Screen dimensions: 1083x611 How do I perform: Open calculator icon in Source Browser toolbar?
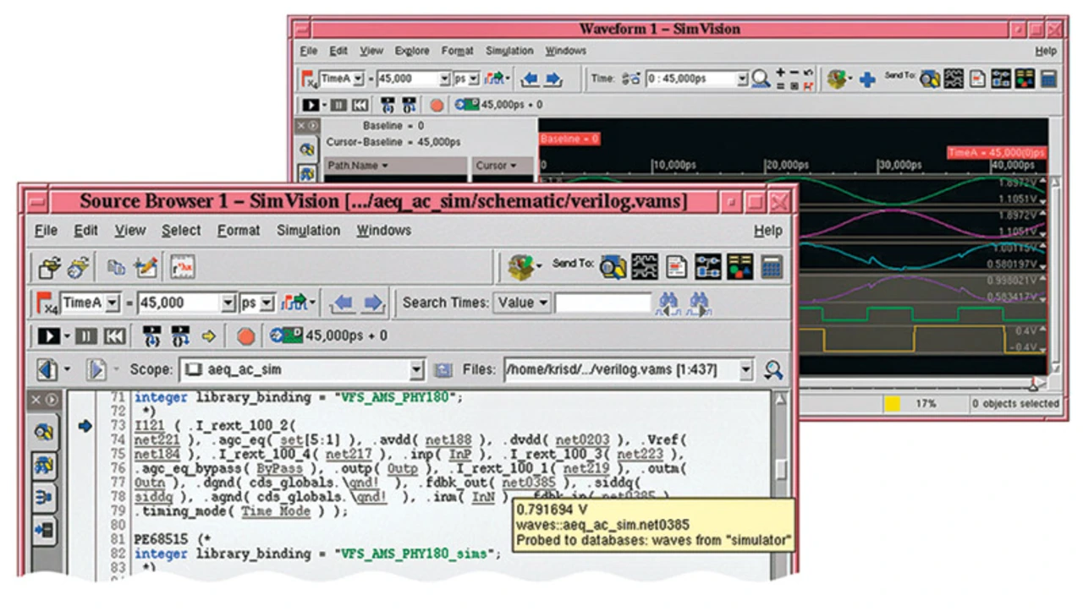click(x=770, y=267)
